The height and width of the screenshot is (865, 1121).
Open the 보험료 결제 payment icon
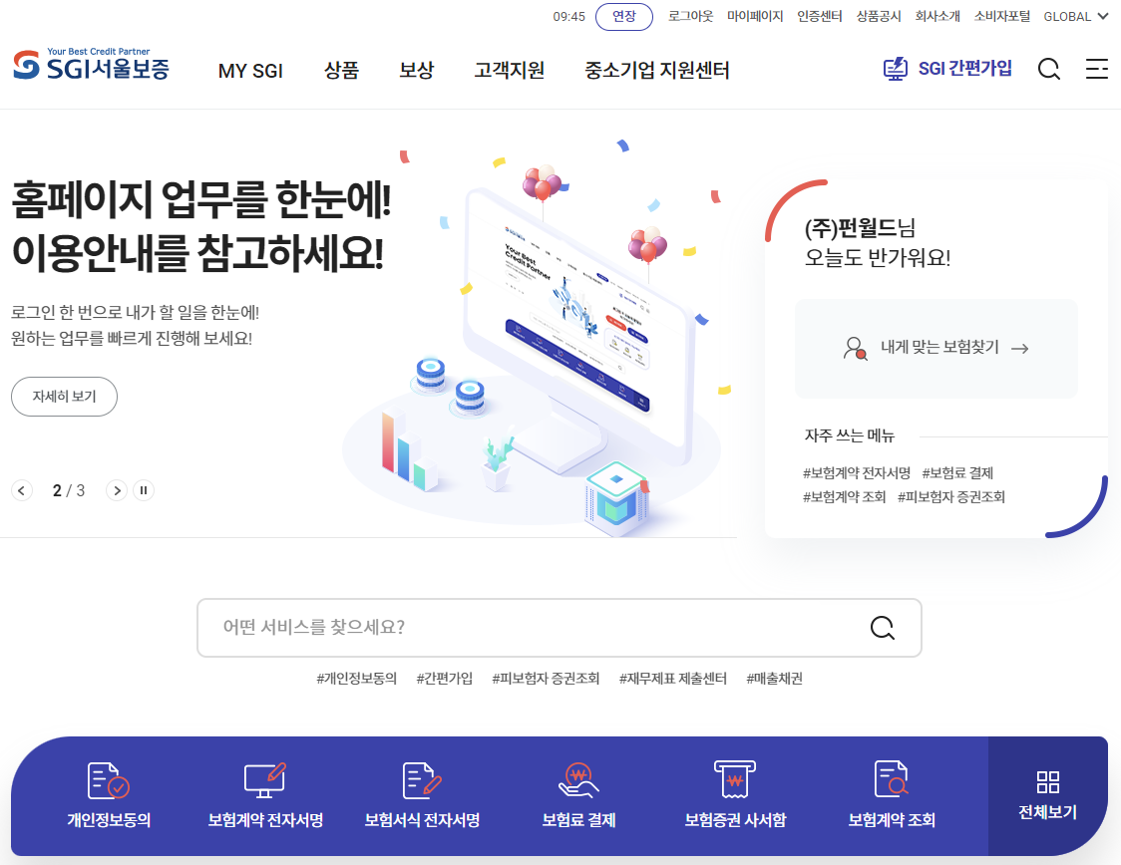pos(578,780)
